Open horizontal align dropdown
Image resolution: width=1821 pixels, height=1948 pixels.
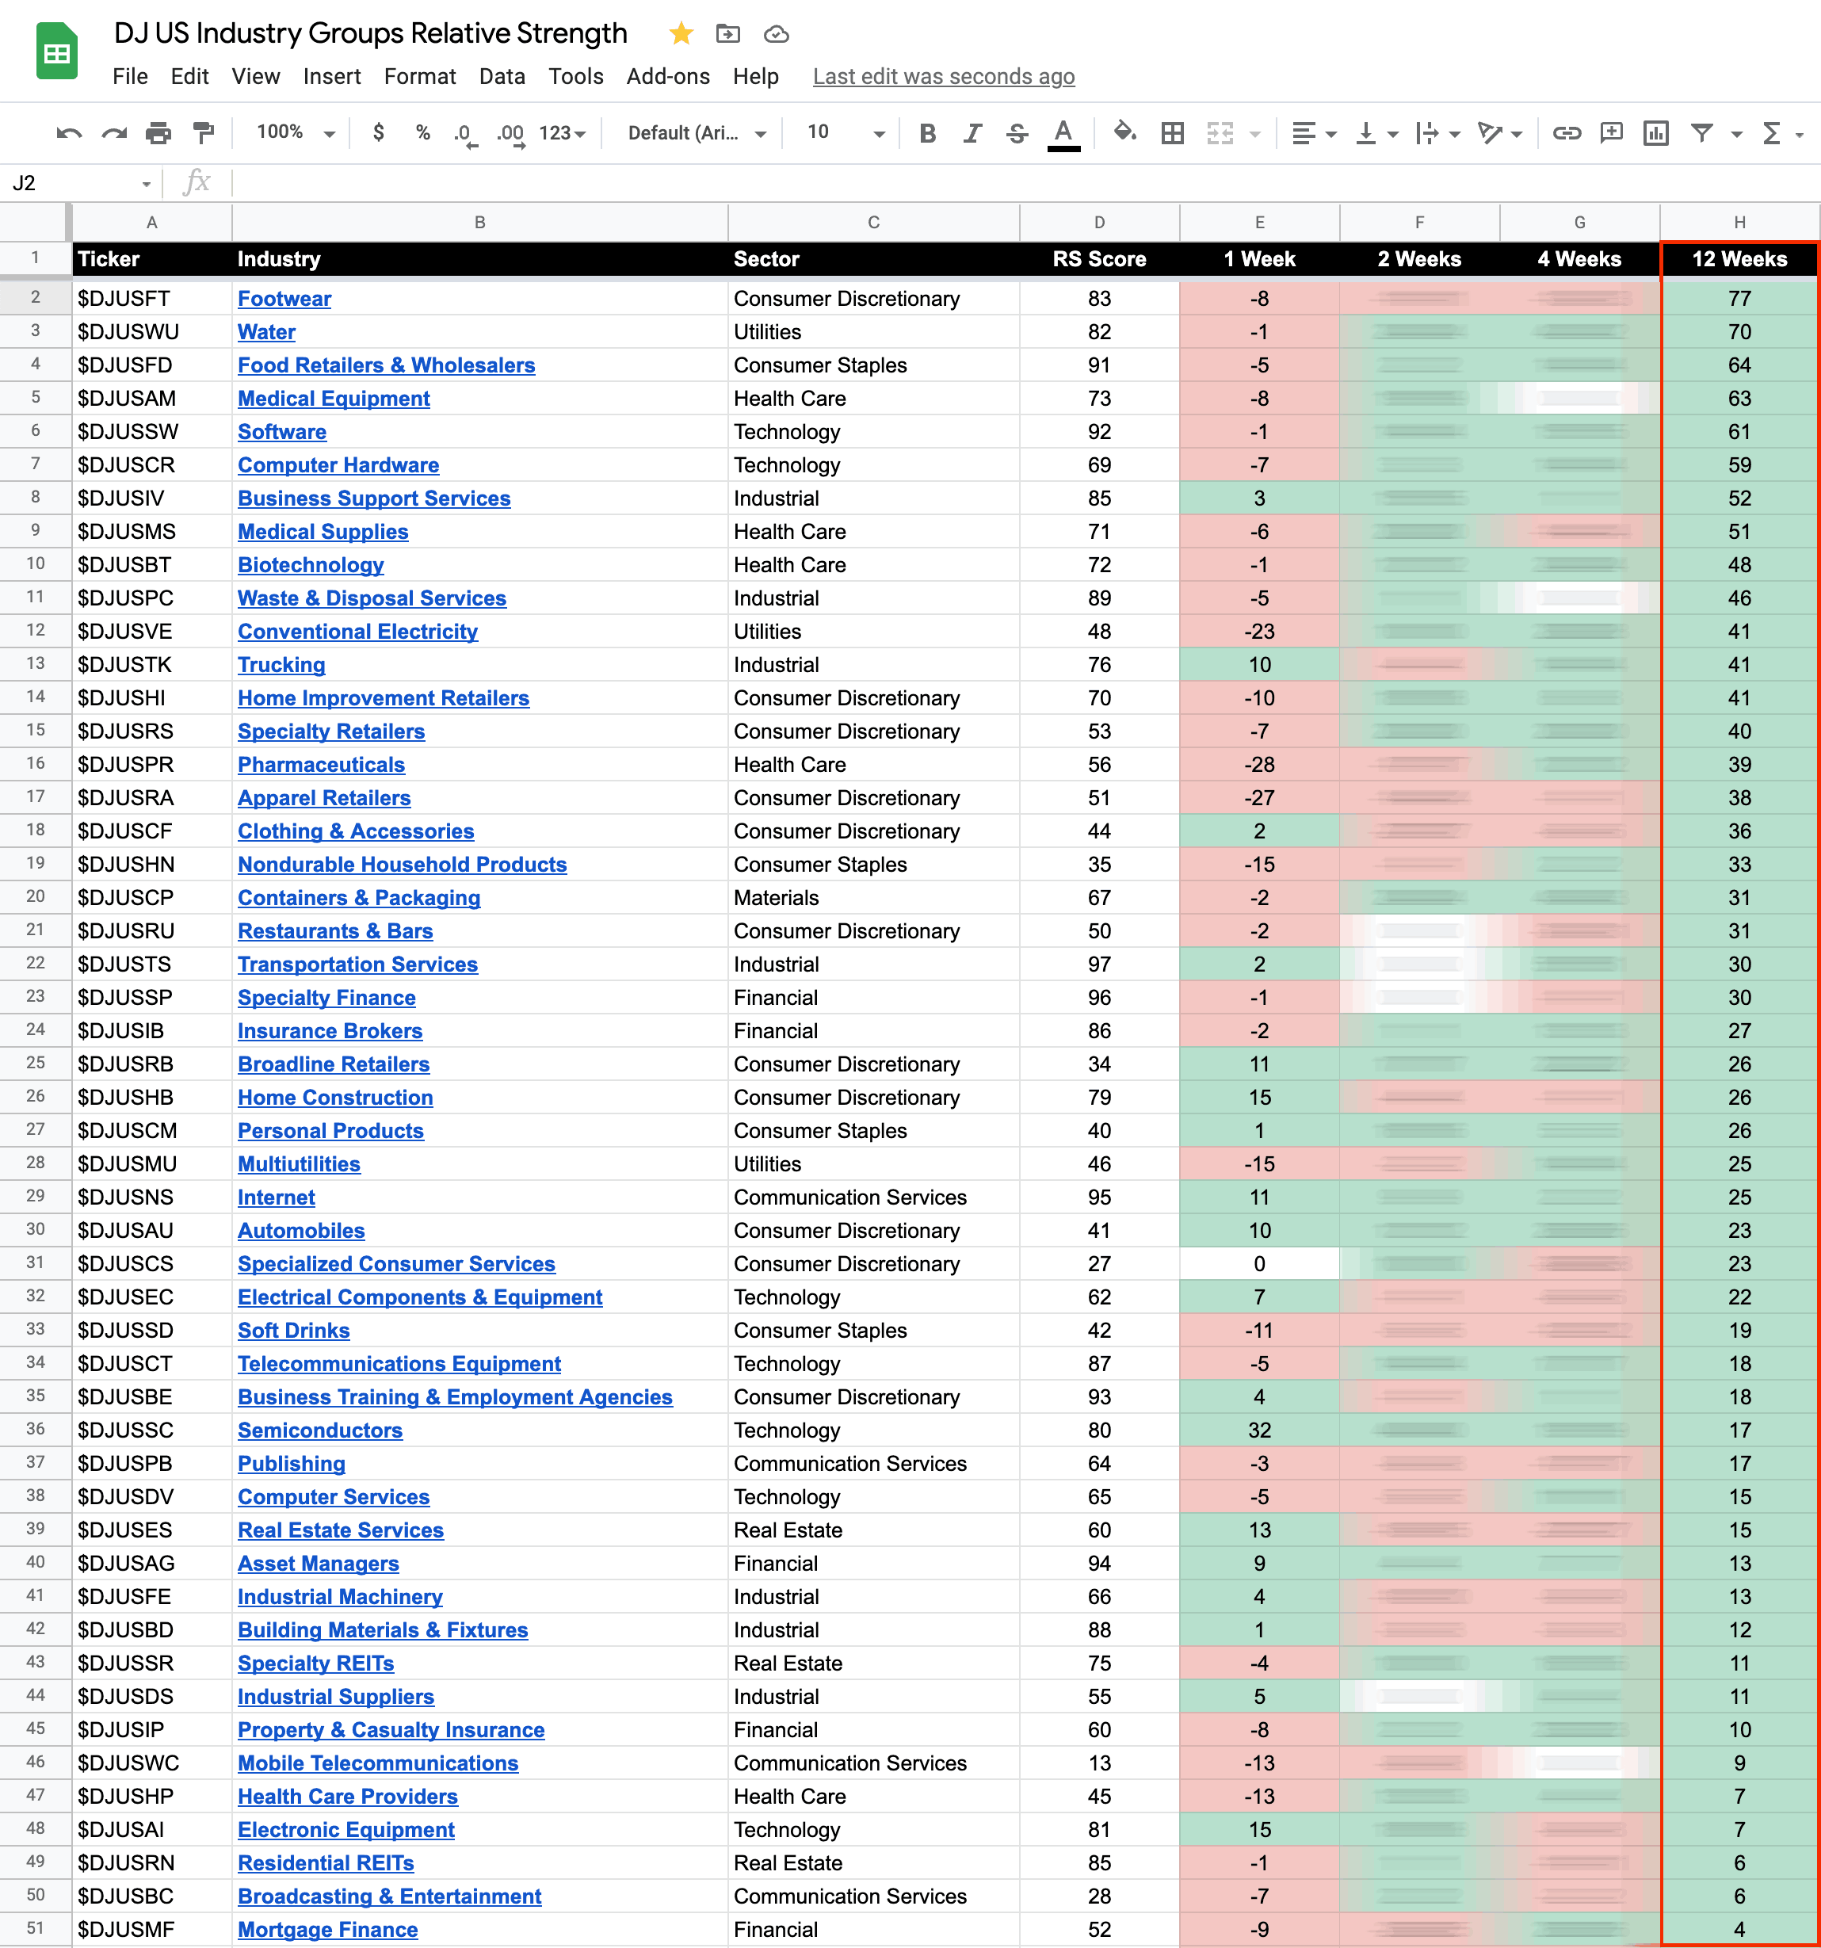[1314, 133]
